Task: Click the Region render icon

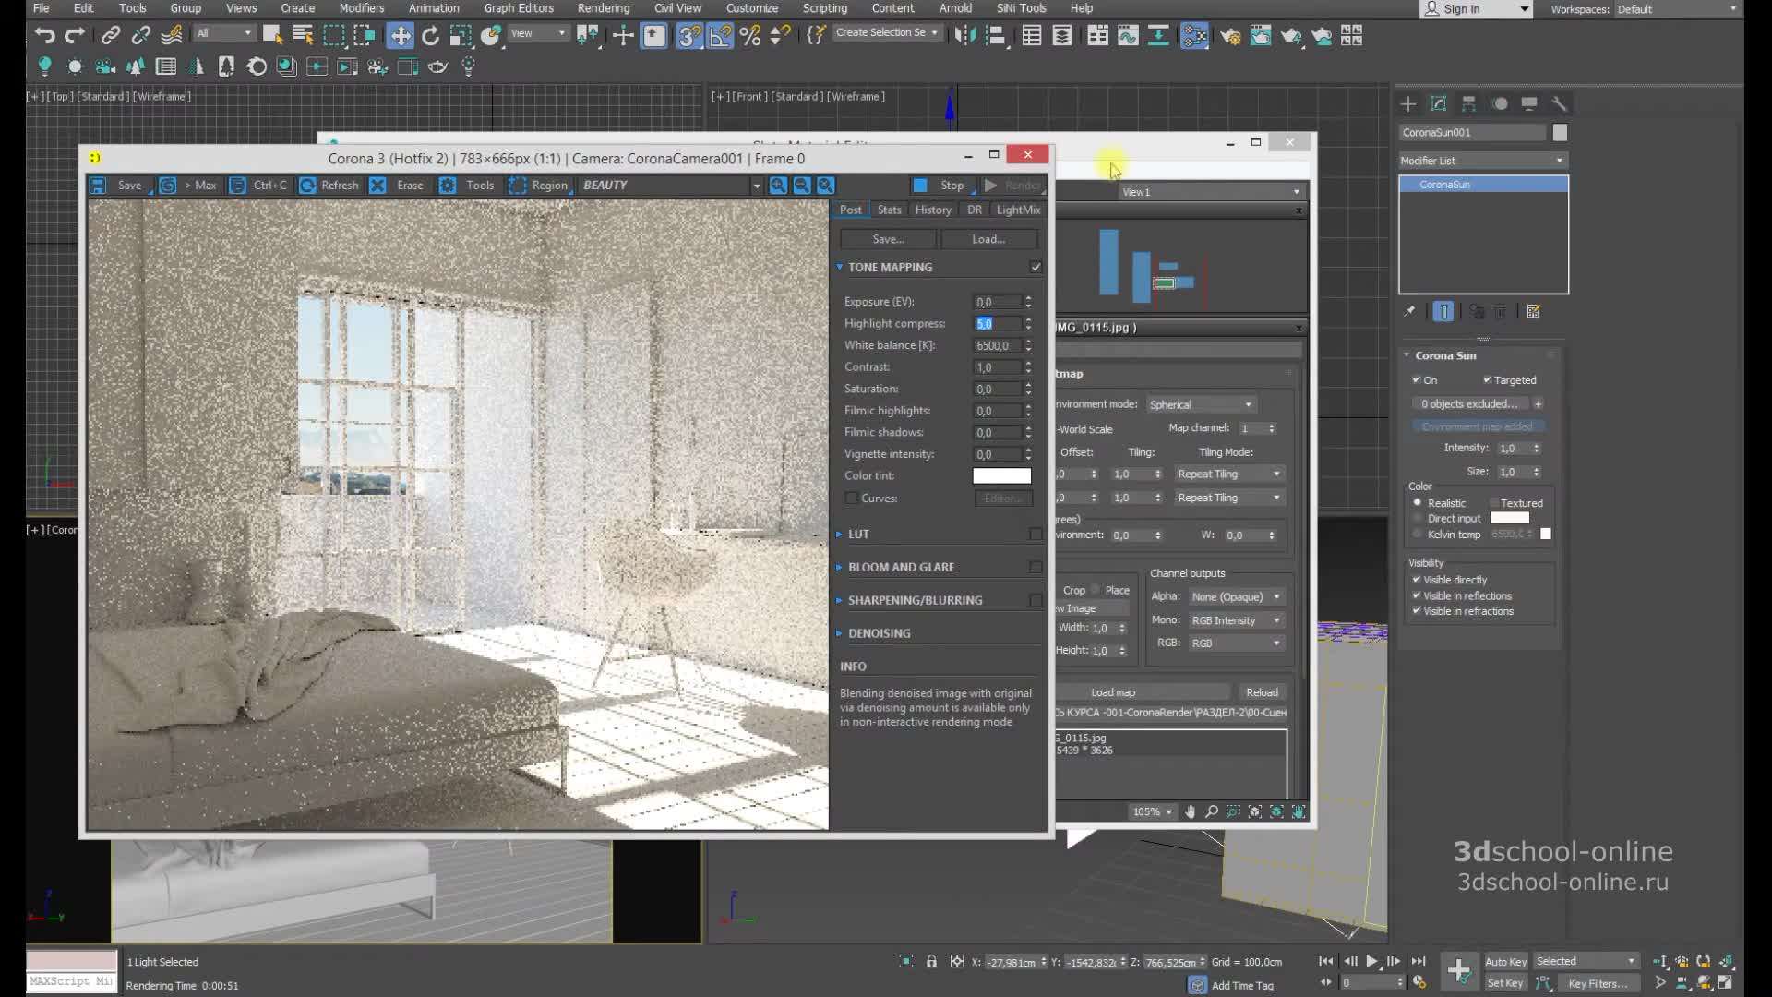Action: (518, 186)
